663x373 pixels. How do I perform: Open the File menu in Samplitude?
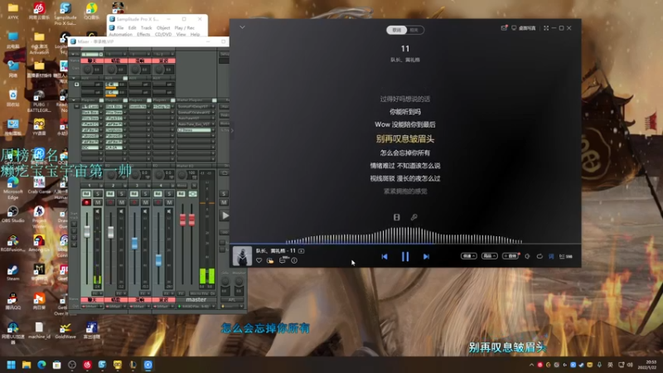[120, 28]
